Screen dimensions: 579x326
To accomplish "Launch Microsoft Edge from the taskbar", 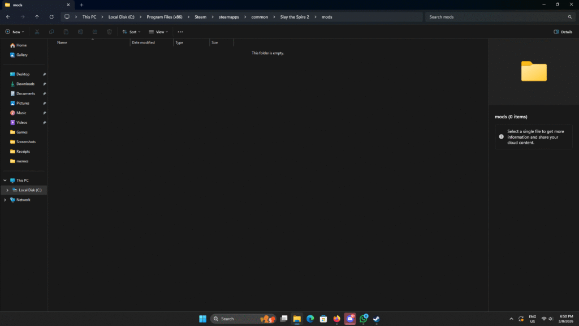I will pyautogui.click(x=310, y=319).
